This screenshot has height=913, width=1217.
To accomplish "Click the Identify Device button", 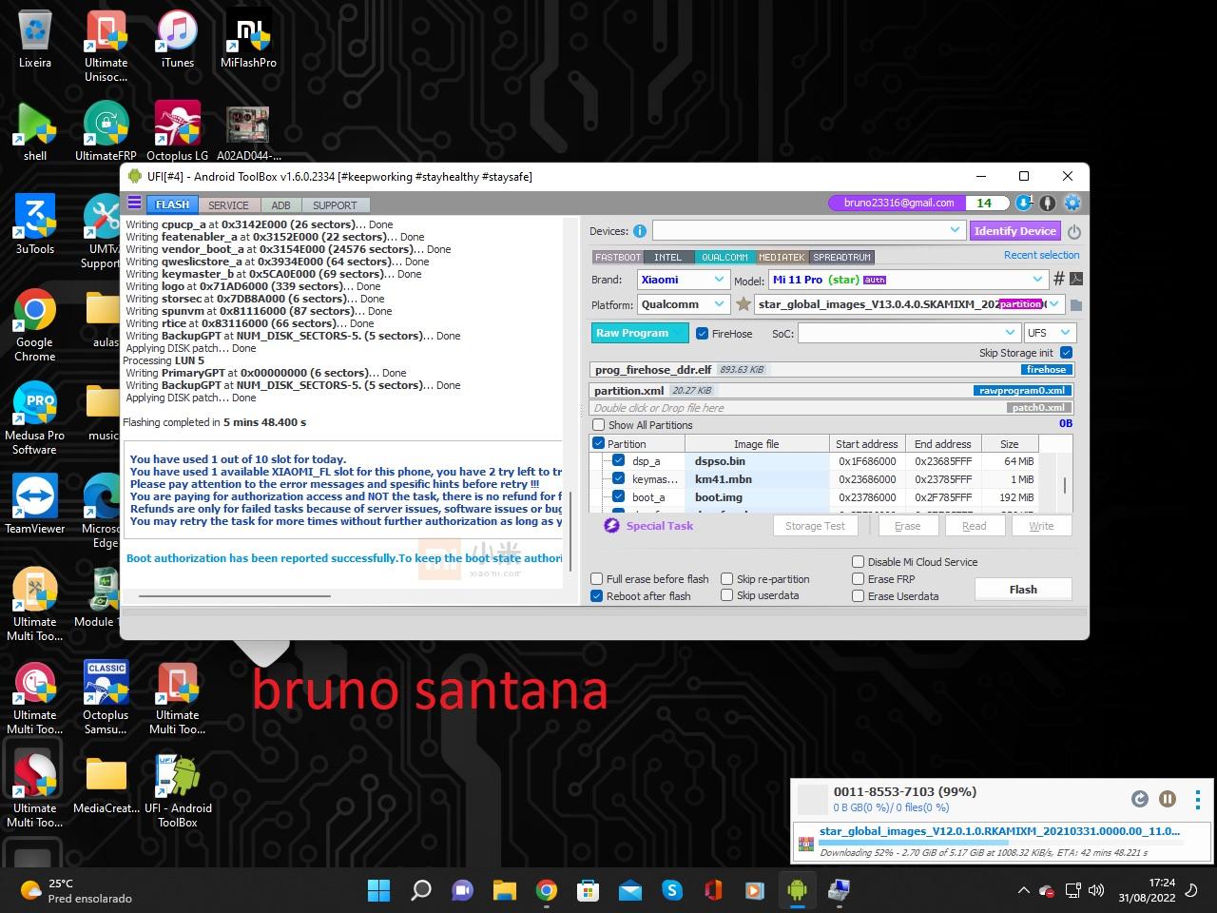I will click(1014, 231).
